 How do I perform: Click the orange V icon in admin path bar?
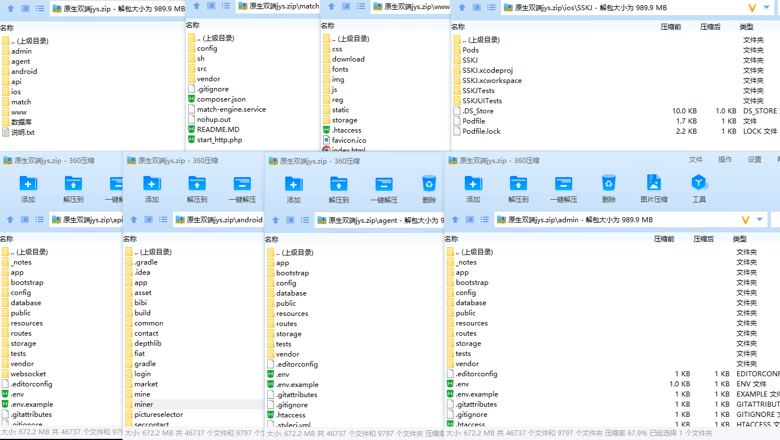[x=745, y=219]
